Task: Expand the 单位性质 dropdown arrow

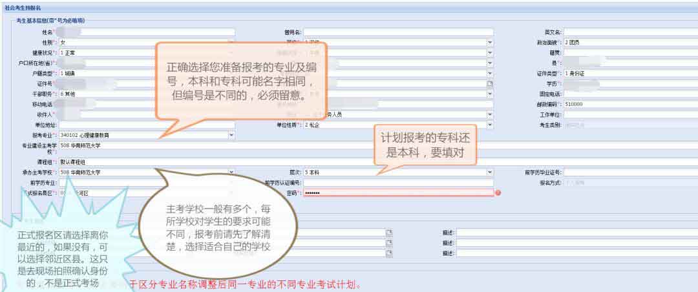Action: 490,125
